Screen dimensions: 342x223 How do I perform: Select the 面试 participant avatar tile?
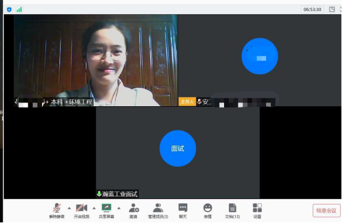(x=178, y=148)
